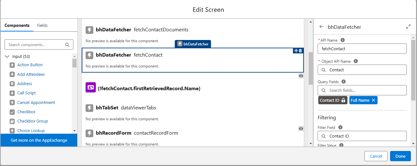Switch to the Fields tab
The image size is (417, 166).
(42, 25)
